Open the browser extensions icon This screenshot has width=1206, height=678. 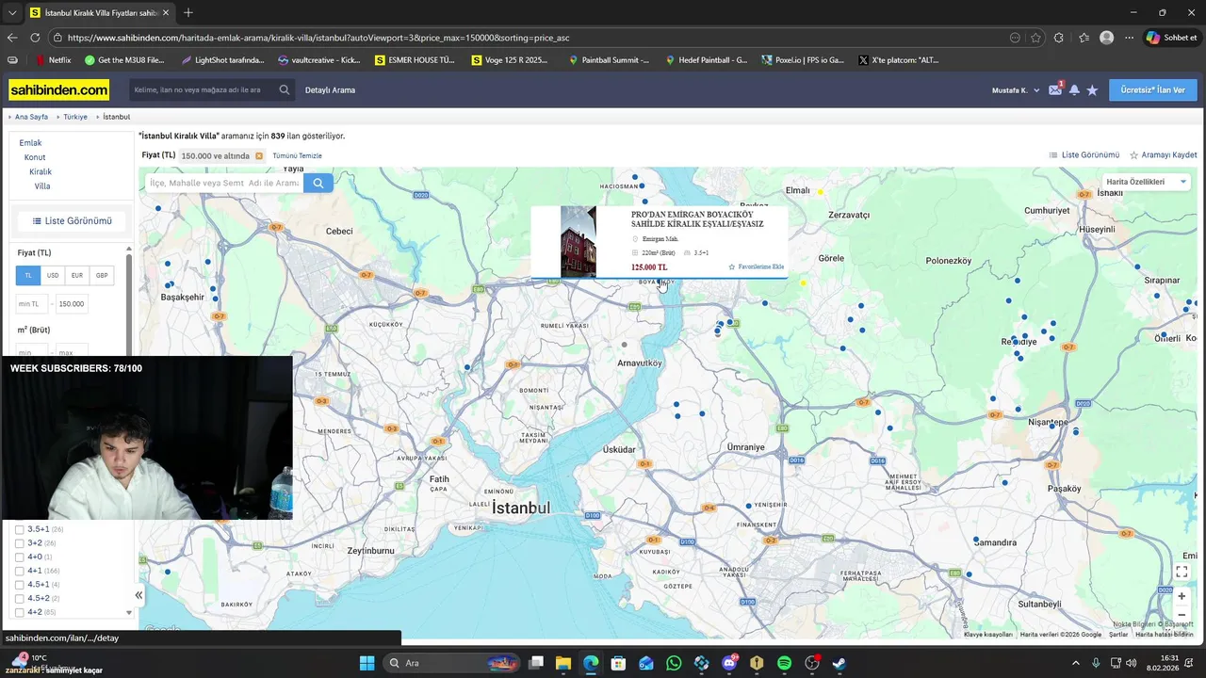pos(1059,38)
